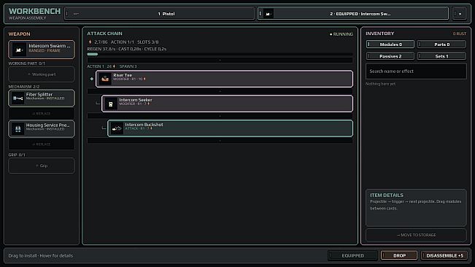Click the empty Grip slot
Image resolution: width=475 pixels, height=267 pixels.
(x=42, y=166)
